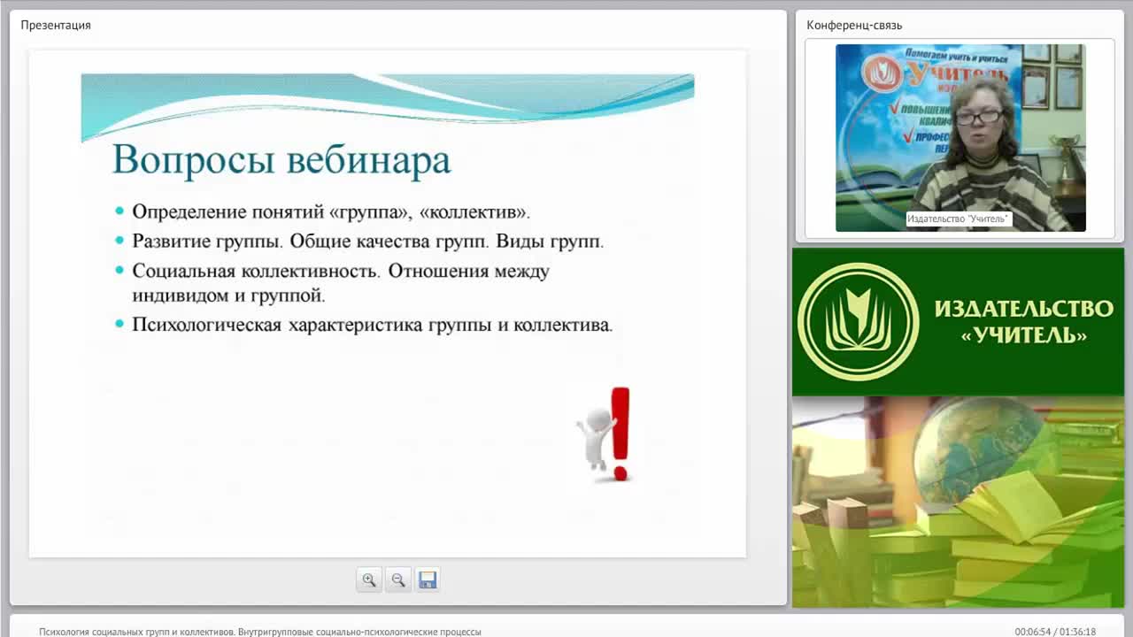Click the elapsed time counter 00:06:54
The image size is (1133, 637).
pos(1033,632)
